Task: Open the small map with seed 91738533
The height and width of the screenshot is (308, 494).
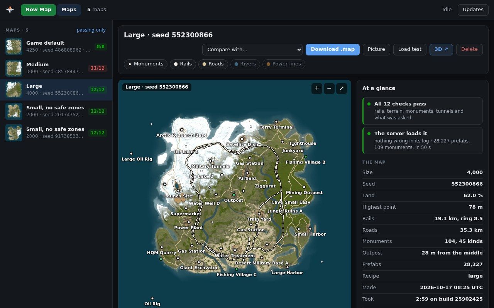Action: click(x=56, y=133)
